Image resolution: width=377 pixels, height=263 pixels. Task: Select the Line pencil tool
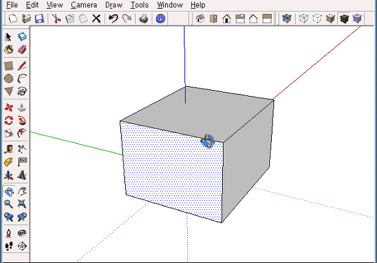pyautogui.click(x=22, y=66)
